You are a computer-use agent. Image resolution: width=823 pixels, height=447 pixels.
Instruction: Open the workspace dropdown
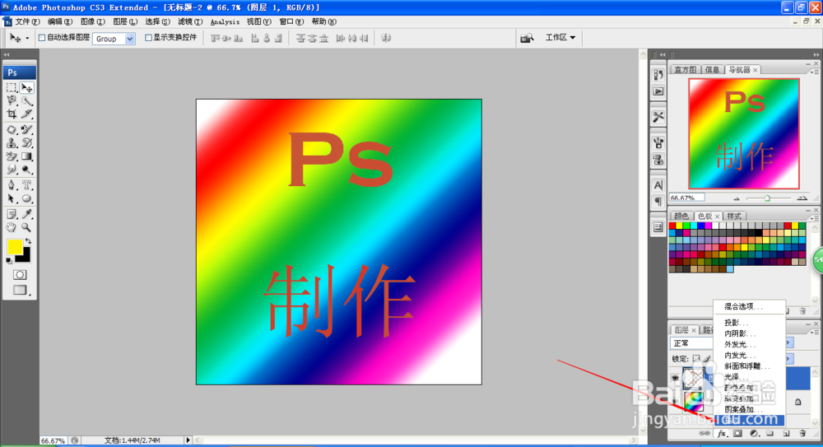(560, 38)
